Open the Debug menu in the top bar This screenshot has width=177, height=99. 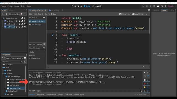(x=17, y=6)
